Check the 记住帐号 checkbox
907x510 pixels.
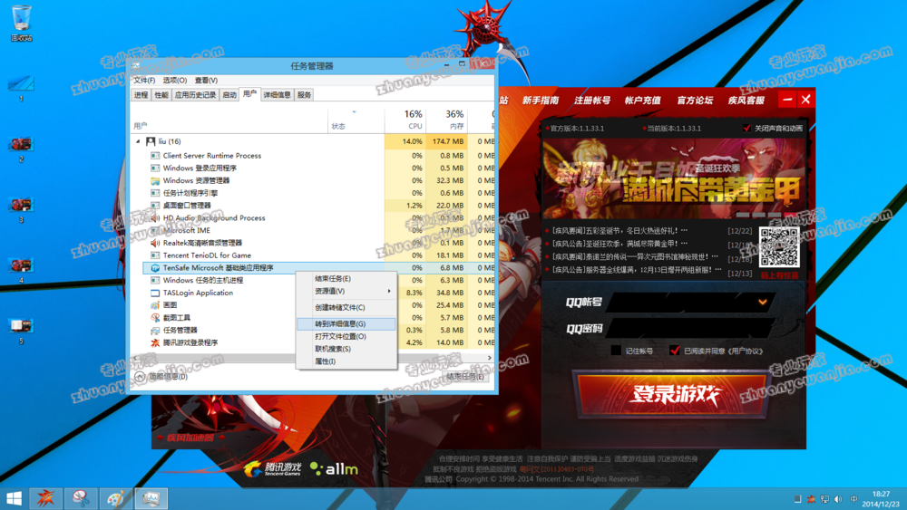(x=616, y=351)
